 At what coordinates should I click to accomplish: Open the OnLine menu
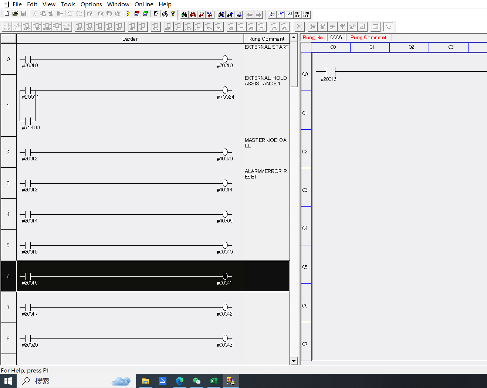[x=144, y=4]
